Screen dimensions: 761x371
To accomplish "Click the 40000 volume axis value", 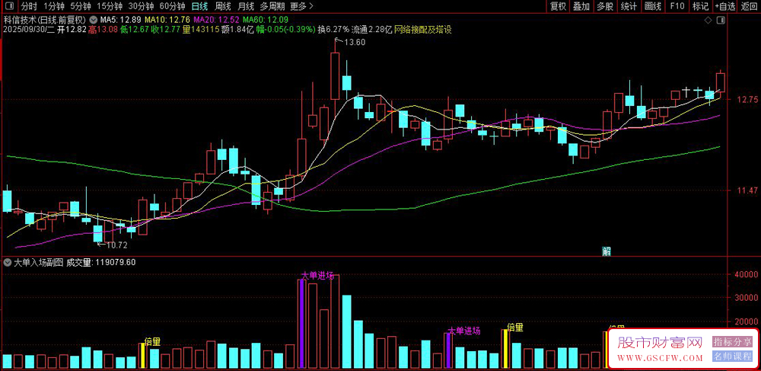I will pos(747,274).
